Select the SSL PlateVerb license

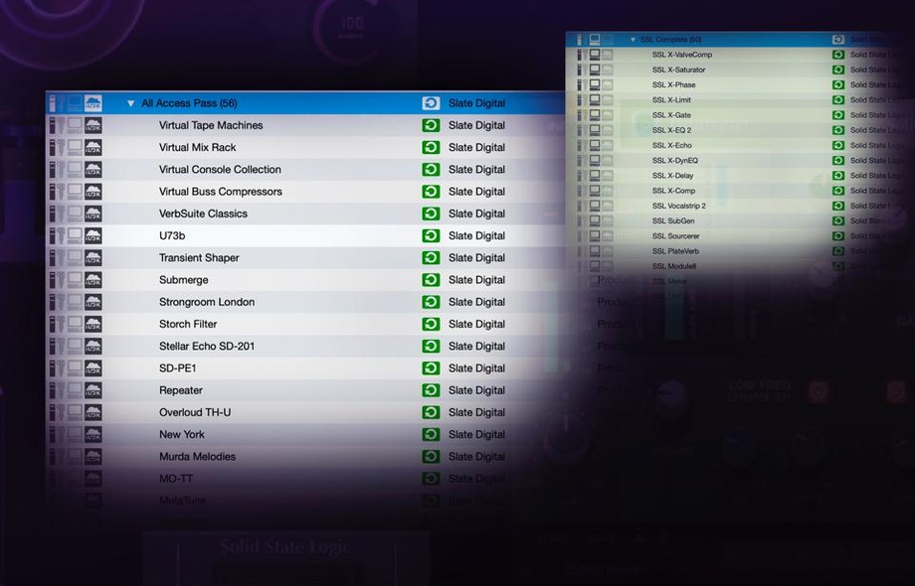pos(675,251)
